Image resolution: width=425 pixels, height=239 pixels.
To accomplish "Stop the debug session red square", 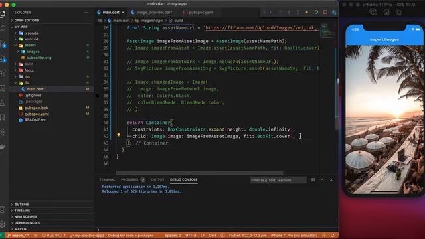I will pos(325,12).
